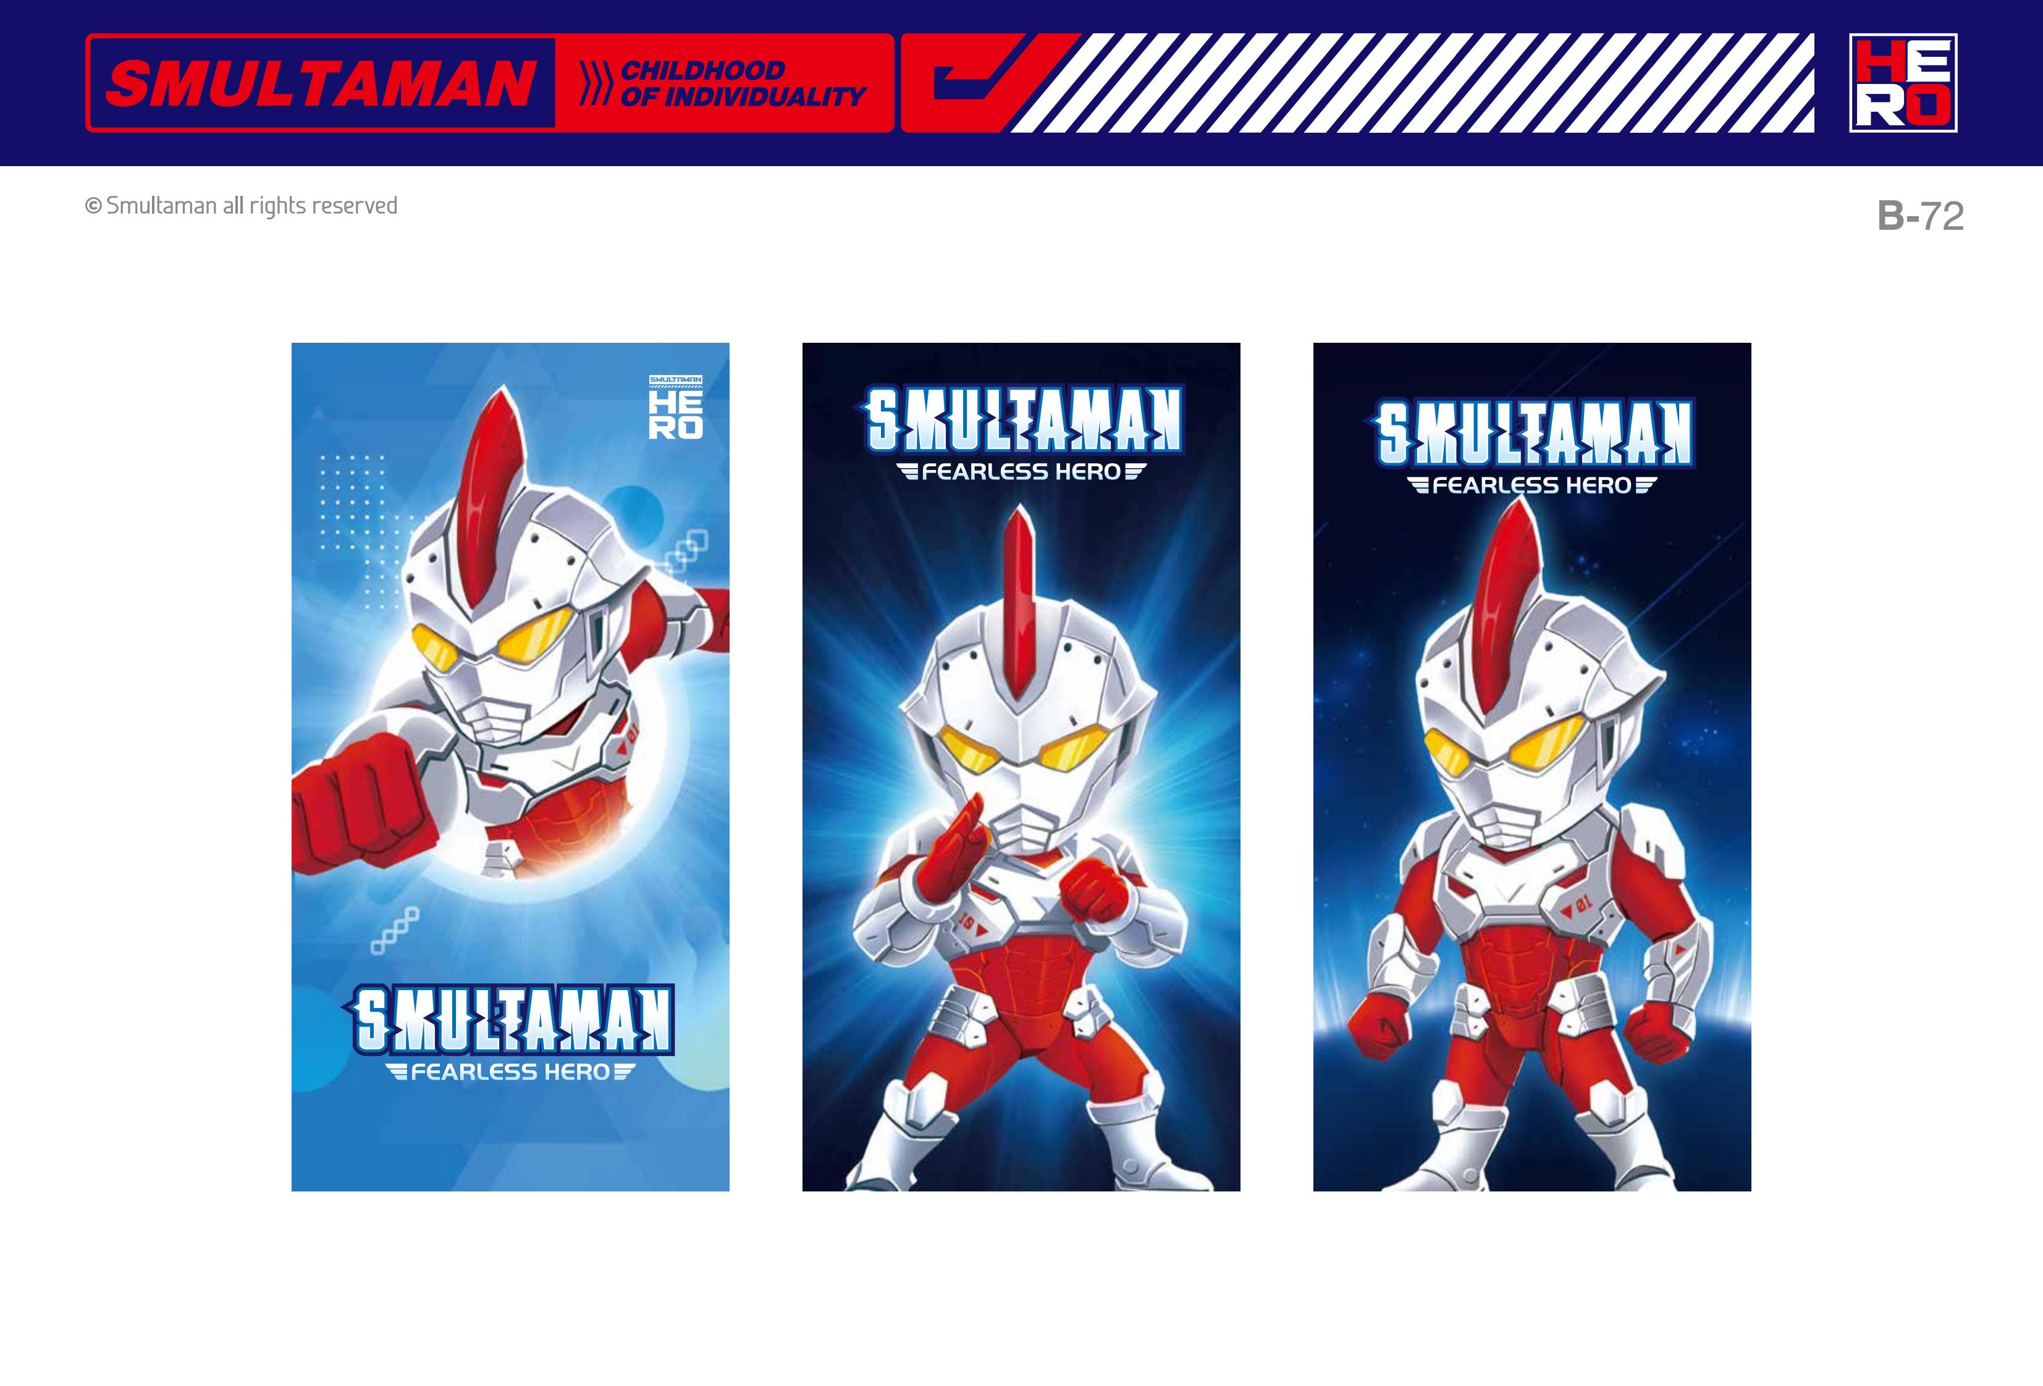Open the light-blue flying hero poster

pos(510,766)
